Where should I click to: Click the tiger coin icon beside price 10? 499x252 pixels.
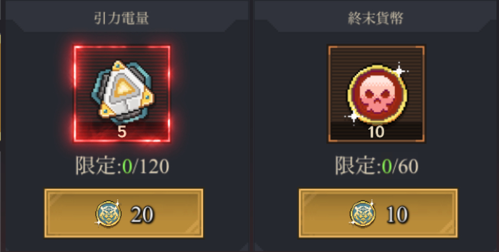pyautogui.click(x=362, y=214)
